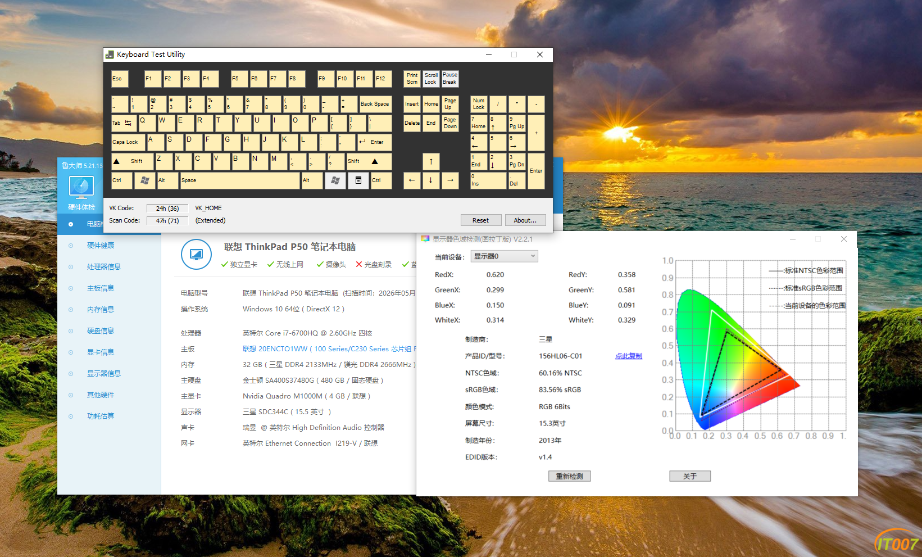Screen dimensions: 922x557
Task: Select 内存信息 in the sidebar
Action: (101, 310)
